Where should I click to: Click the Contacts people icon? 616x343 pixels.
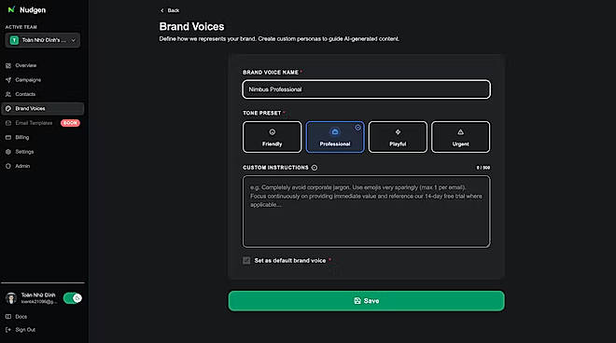pos(8,94)
